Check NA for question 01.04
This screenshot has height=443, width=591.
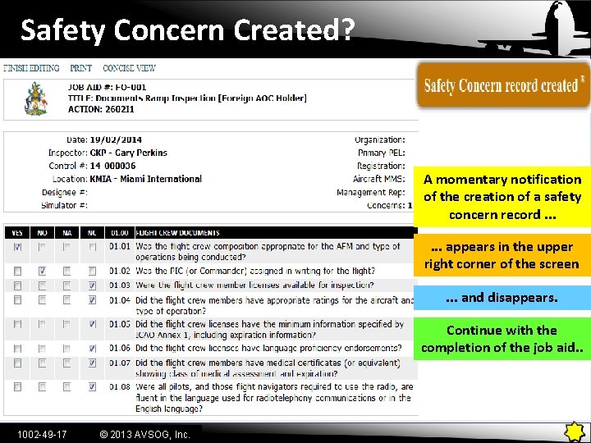pyautogui.click(x=66, y=300)
